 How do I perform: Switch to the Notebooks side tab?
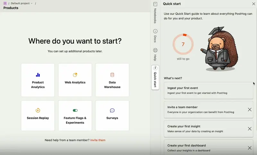(x=155, y=13)
